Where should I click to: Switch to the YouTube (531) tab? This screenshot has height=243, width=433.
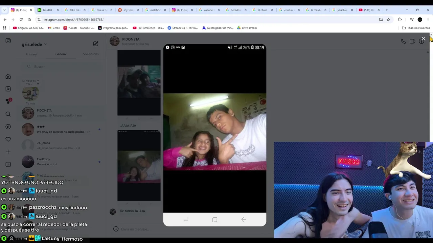[369, 10]
